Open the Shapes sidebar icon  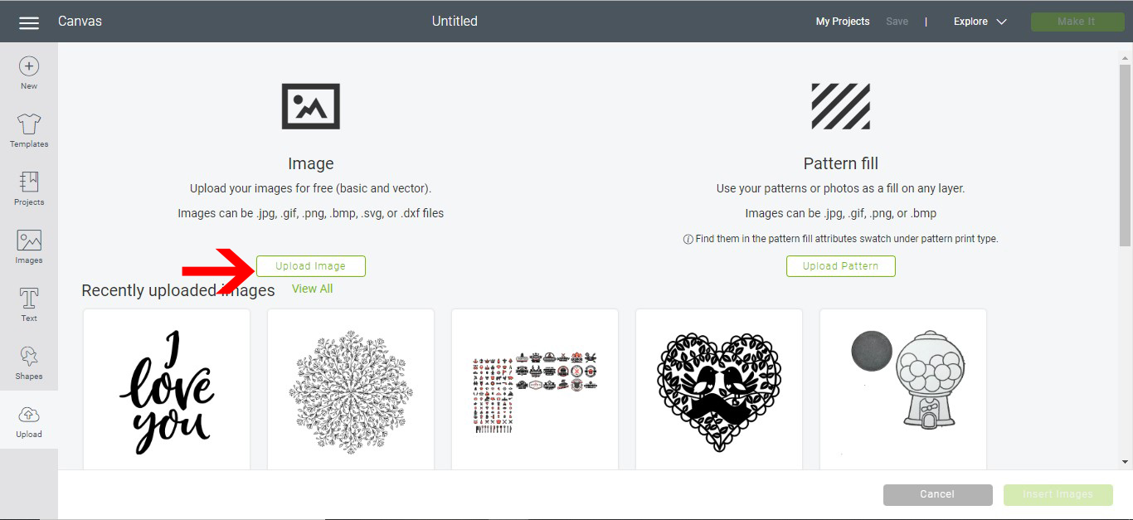[29, 357]
